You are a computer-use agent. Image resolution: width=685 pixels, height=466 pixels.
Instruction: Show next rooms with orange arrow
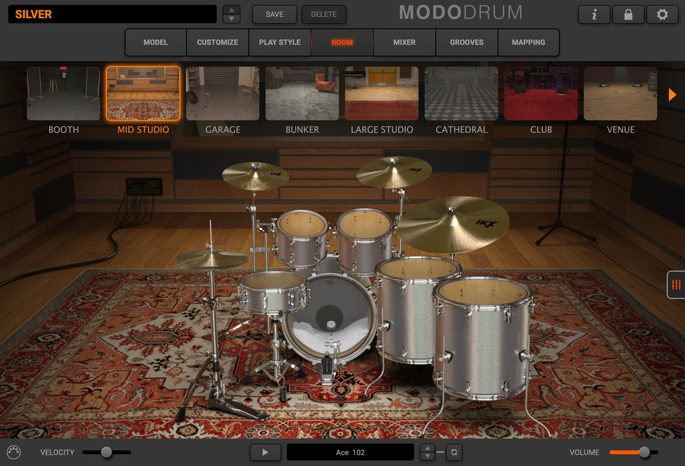(673, 95)
